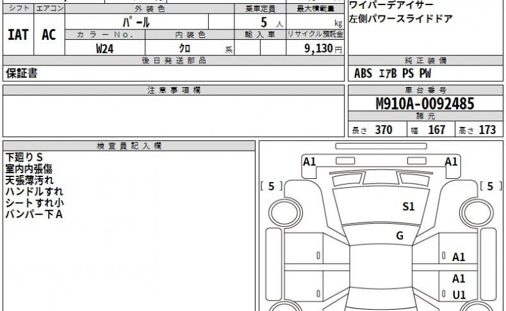
Task: Select the 5 人 seating capacity cell
Action: (260, 22)
